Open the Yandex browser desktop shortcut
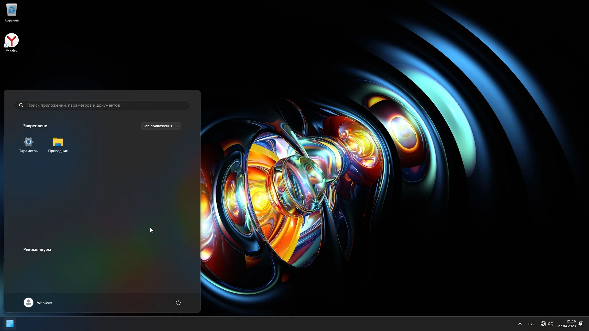The width and height of the screenshot is (589, 331). [x=12, y=41]
